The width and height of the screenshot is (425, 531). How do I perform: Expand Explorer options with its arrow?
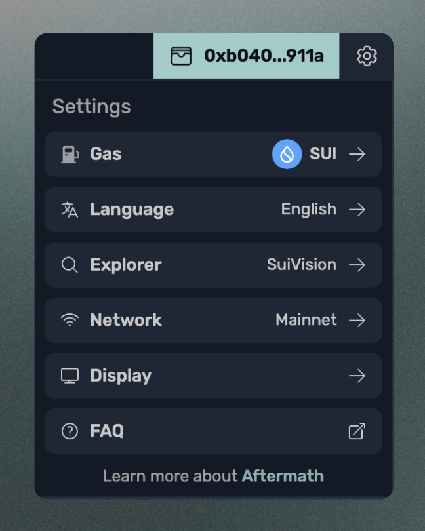357,265
